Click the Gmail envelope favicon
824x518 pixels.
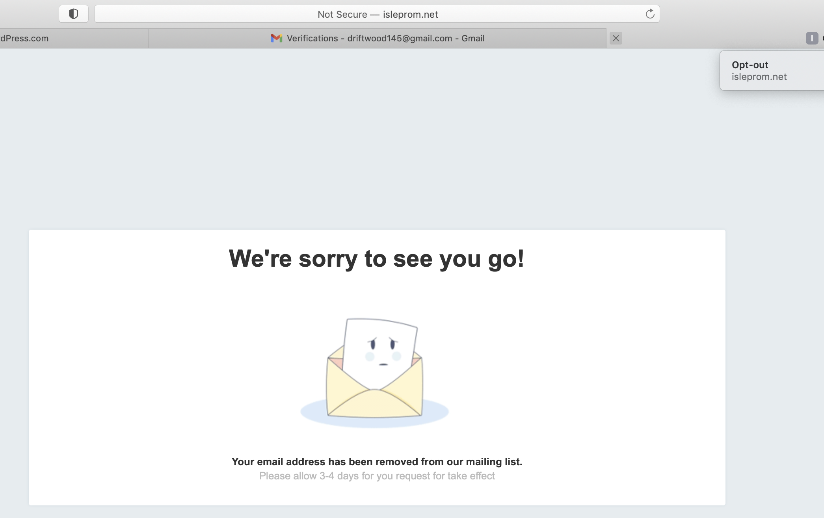point(277,38)
